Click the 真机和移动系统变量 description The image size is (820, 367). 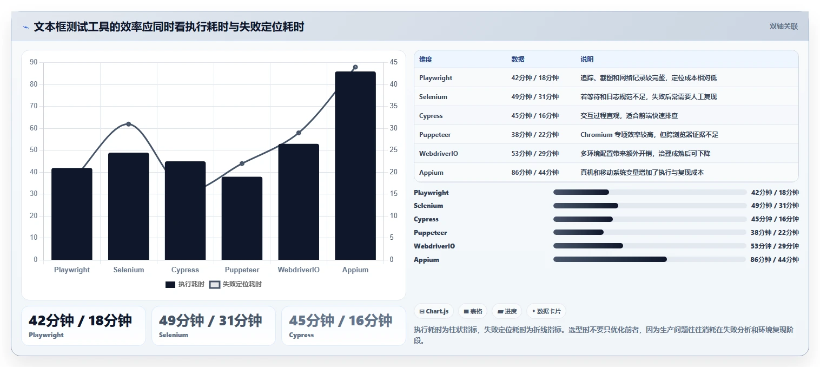[642, 173]
